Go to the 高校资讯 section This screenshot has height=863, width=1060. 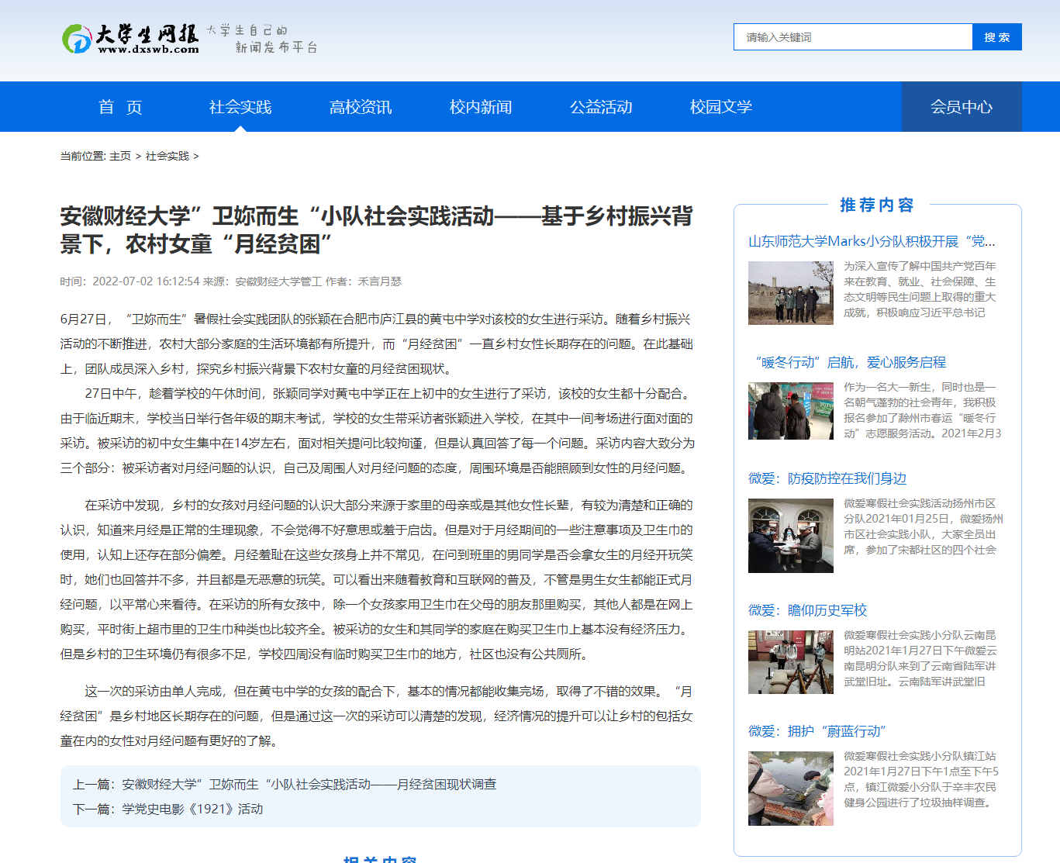[361, 107]
